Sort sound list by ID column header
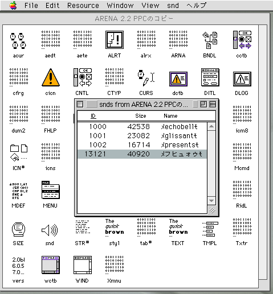The width and height of the screenshot is (273, 294). [93, 116]
